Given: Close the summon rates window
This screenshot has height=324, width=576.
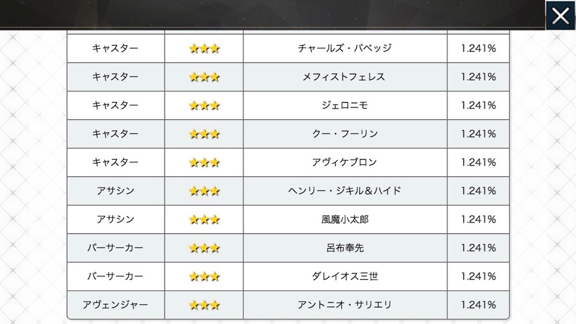Looking at the screenshot, I should pos(560,16).
